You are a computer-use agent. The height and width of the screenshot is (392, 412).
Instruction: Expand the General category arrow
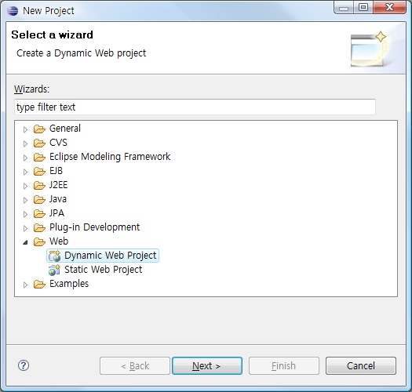pyautogui.click(x=25, y=129)
